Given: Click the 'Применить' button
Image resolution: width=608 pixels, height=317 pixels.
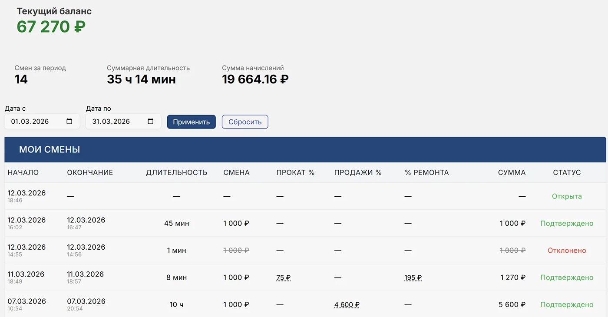Looking at the screenshot, I should click(x=191, y=122).
